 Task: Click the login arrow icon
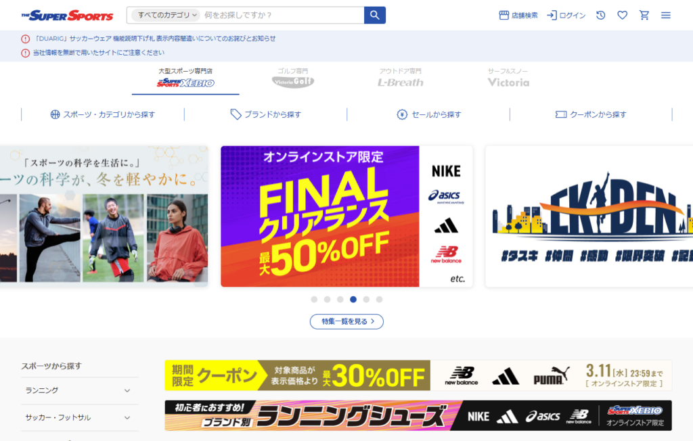pyautogui.click(x=552, y=15)
